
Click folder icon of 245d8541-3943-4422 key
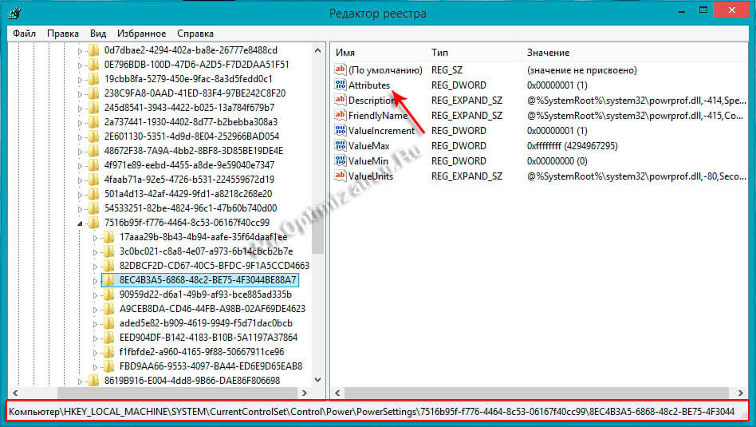click(x=93, y=108)
